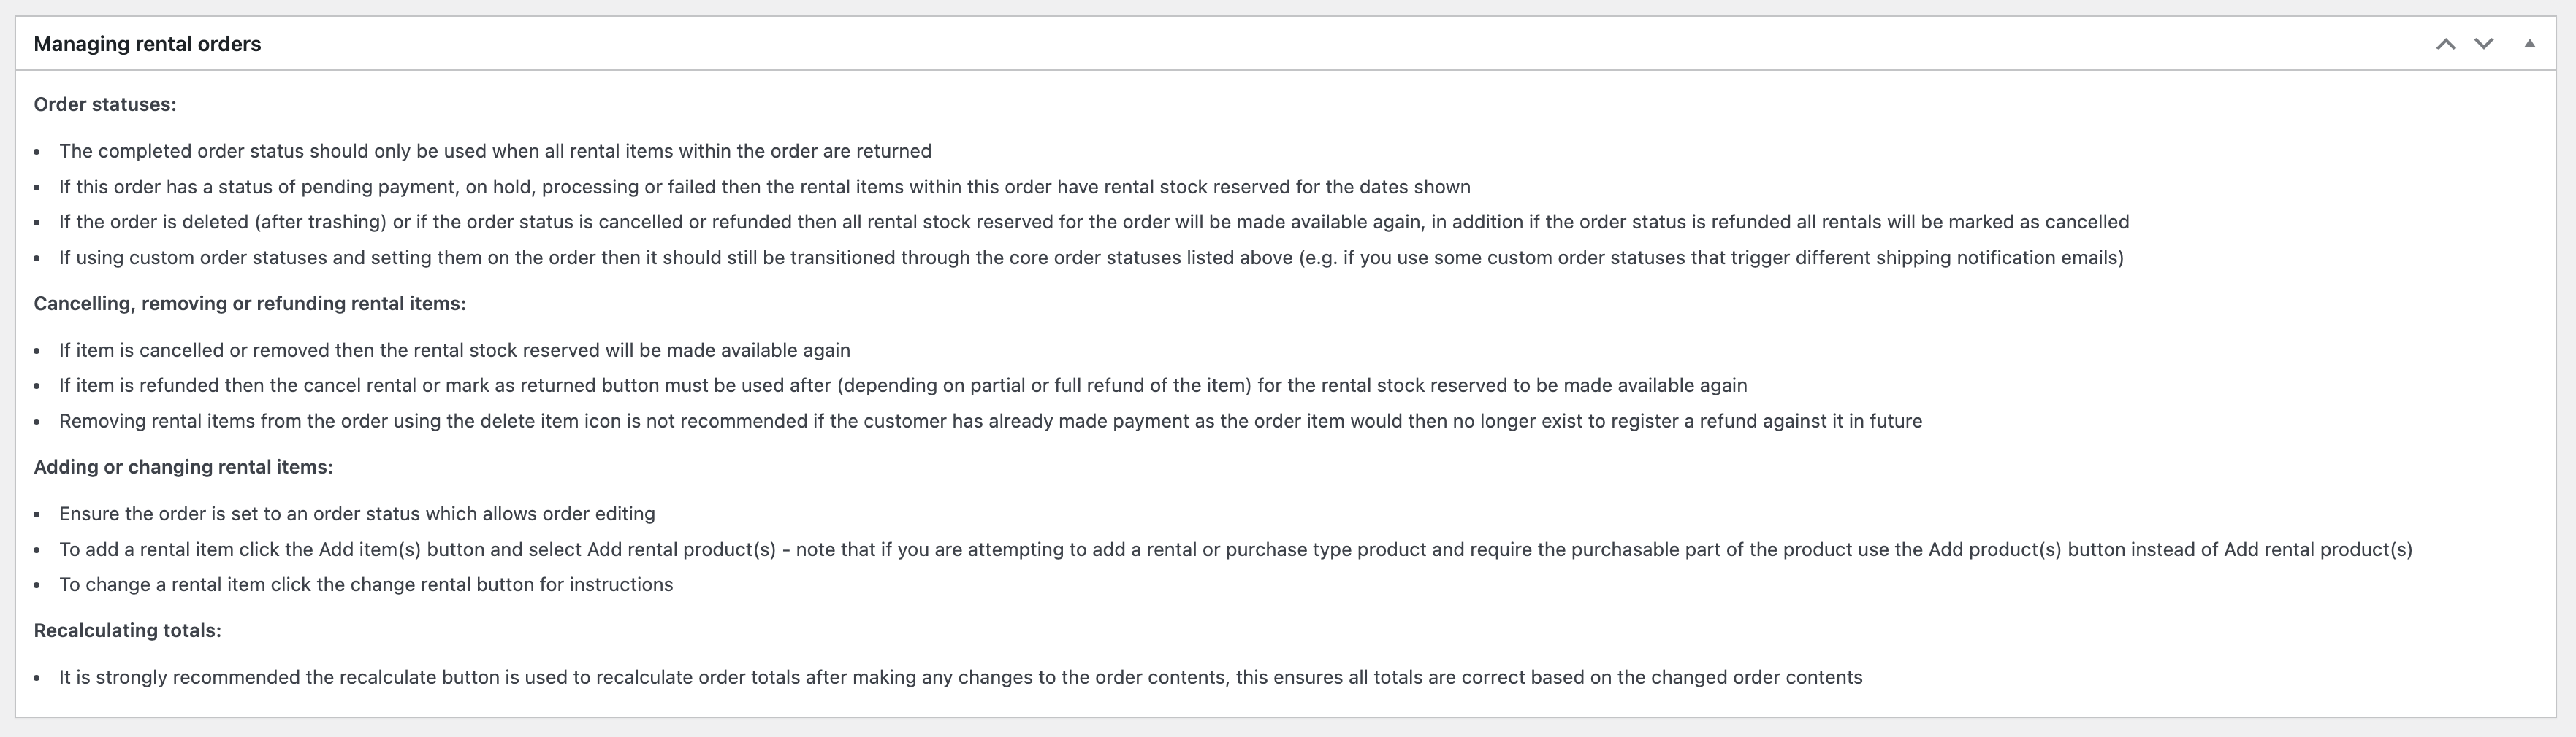Click the order editing status bullet text
This screenshot has width=2576, height=737.
pyautogui.click(x=357, y=513)
